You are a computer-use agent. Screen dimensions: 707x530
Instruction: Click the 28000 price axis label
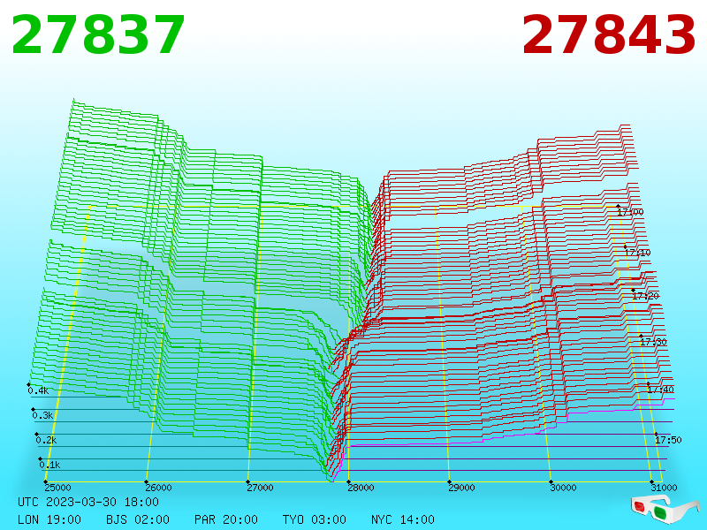(x=361, y=488)
